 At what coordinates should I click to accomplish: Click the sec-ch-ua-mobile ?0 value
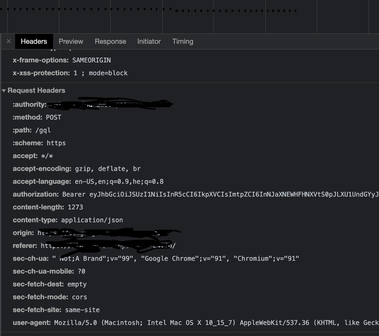click(x=82, y=271)
